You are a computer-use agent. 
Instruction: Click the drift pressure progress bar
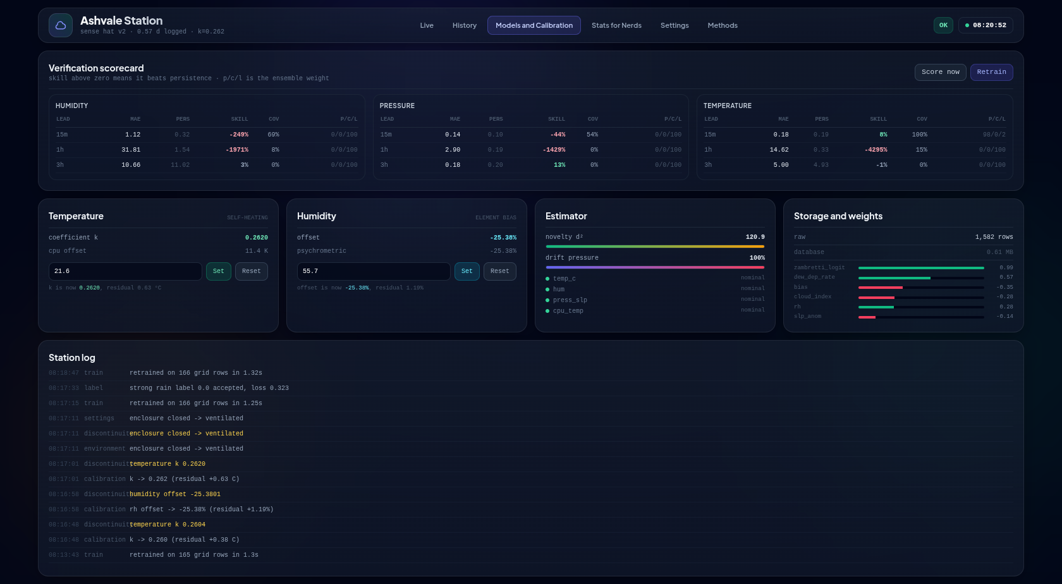(655, 267)
